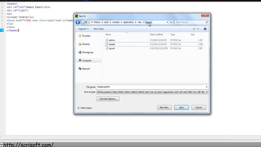Click the 4/30/2014 date cell for layout

[159, 48]
